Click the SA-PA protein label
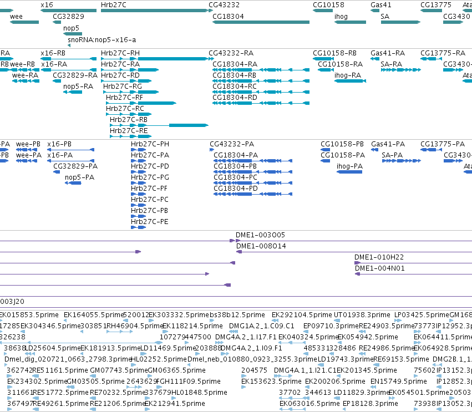This screenshot has height=412, width=472. pos(392,155)
